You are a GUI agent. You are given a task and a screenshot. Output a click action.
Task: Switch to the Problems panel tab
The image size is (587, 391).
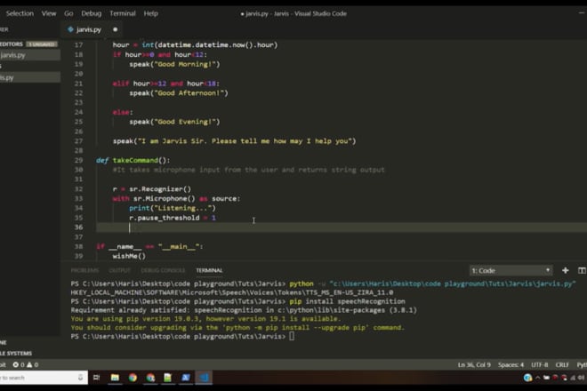point(84,270)
